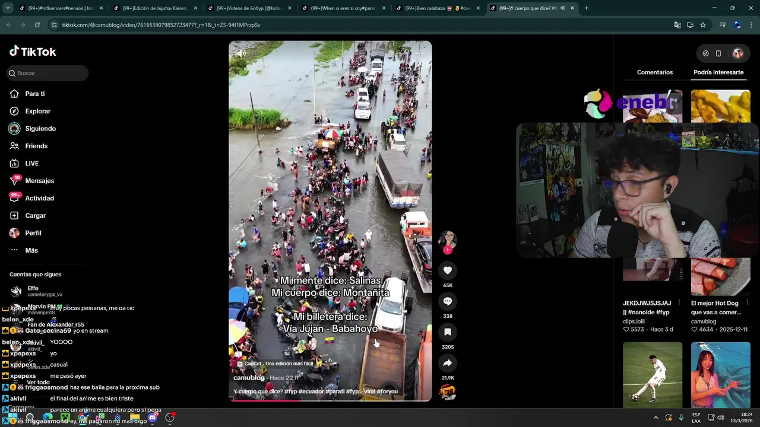Open the CapCut edición más fácil link
The height and width of the screenshot is (427, 760).
(x=275, y=364)
